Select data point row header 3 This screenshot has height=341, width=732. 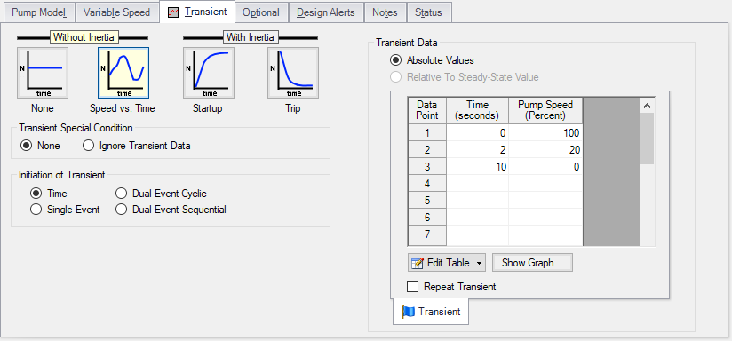click(x=427, y=167)
